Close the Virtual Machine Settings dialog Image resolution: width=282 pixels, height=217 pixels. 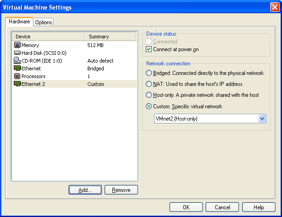point(274,7)
